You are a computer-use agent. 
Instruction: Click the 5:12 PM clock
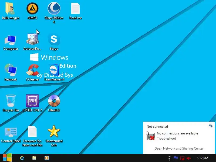coord(202,158)
